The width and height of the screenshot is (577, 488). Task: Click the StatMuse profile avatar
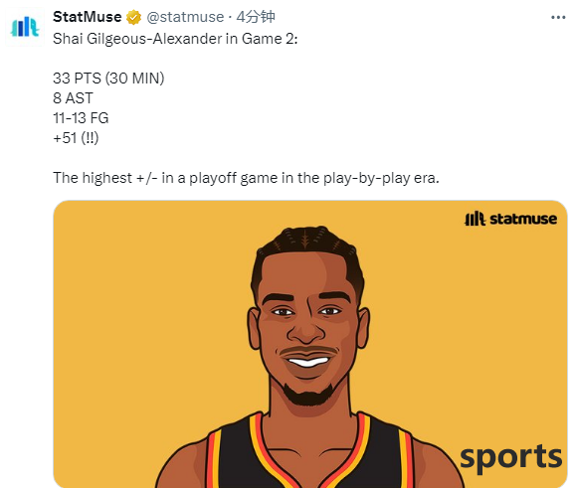[x=25, y=27]
